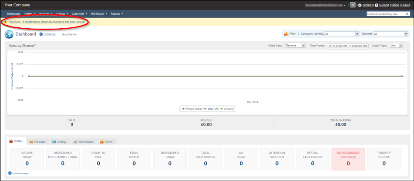
Task: Open the untested marketplace channels link
Action: (47, 22)
